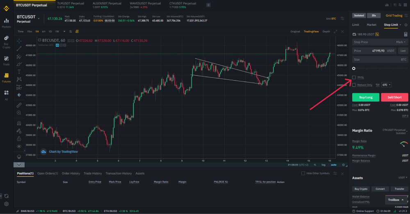410x214 pixels.
Task: Add a new symbol tab
Action: (x=208, y=5)
